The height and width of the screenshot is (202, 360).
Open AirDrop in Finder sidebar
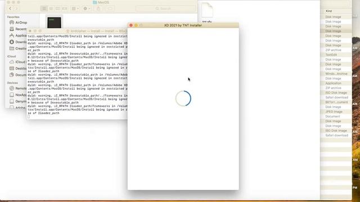19,22
